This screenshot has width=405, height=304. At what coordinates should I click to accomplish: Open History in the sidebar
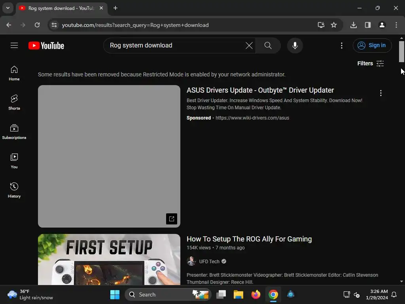point(14,190)
